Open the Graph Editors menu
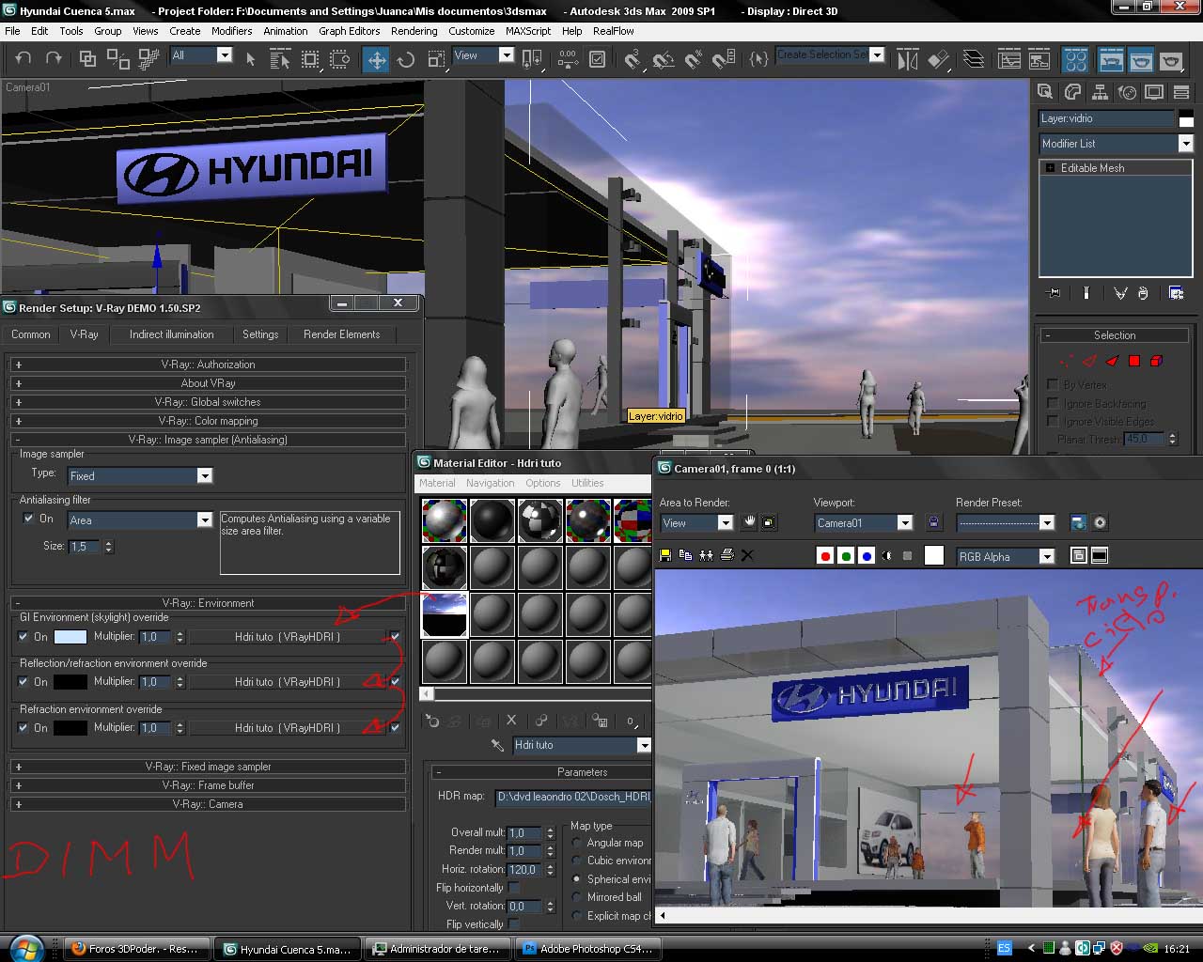Image resolution: width=1203 pixels, height=962 pixels. click(349, 31)
